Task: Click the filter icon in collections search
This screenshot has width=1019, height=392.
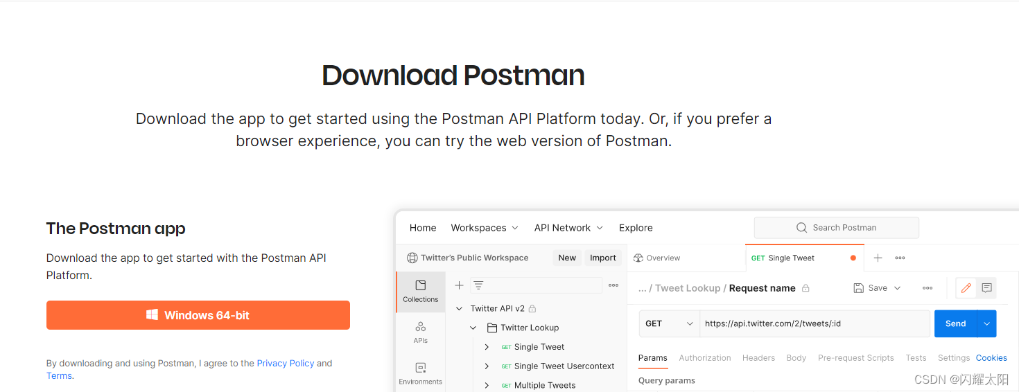Action: click(x=478, y=285)
